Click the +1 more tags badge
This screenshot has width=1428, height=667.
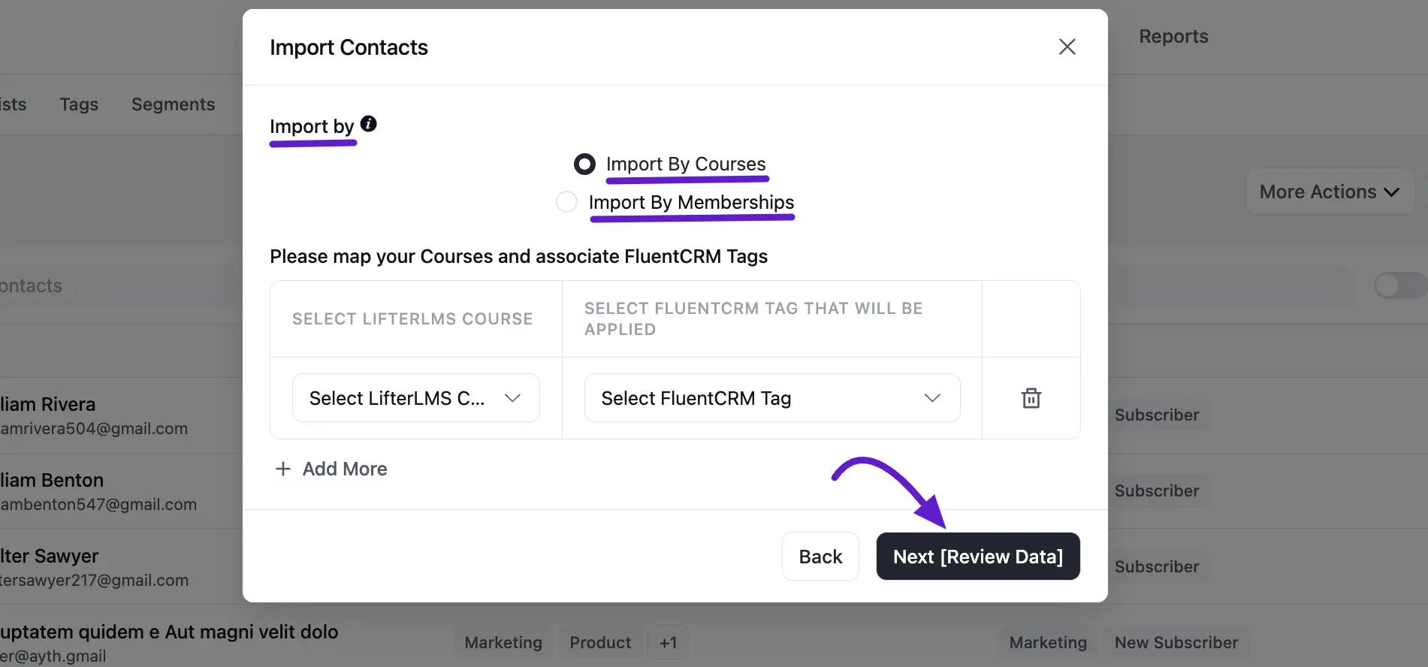[x=668, y=642]
